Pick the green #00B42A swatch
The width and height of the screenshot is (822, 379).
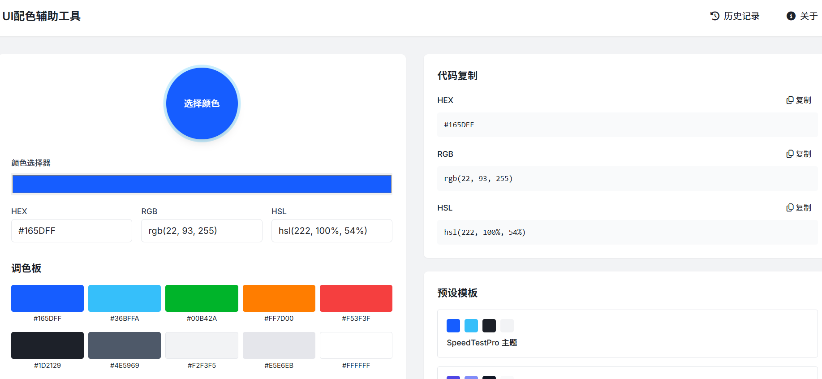202,298
